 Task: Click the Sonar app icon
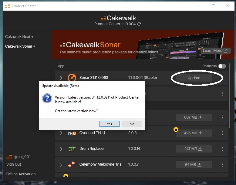[72, 78]
